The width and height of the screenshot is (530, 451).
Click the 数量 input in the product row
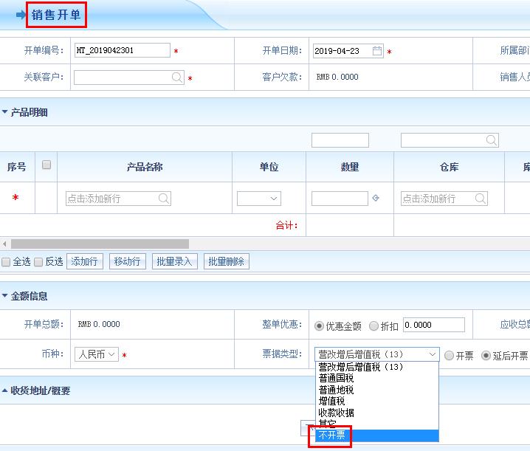click(340, 199)
